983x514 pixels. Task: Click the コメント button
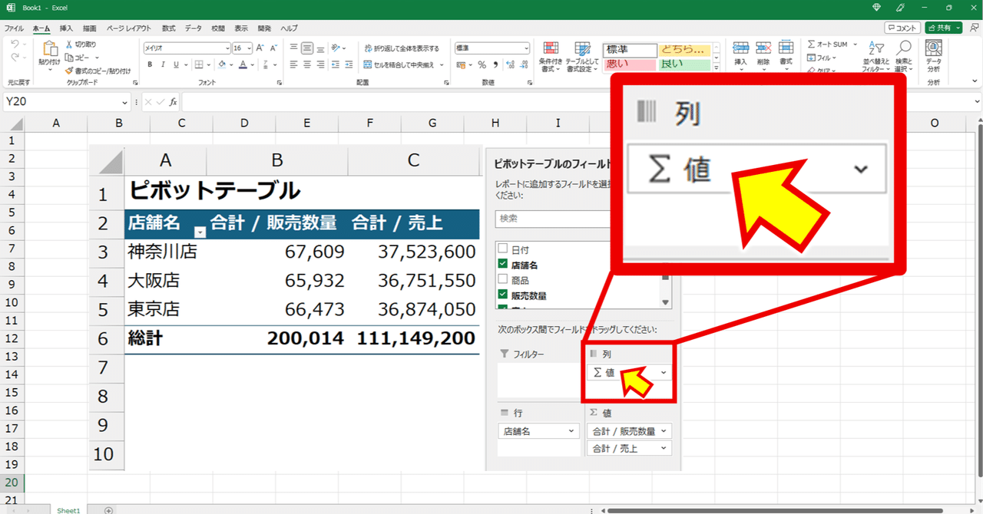tap(902, 27)
